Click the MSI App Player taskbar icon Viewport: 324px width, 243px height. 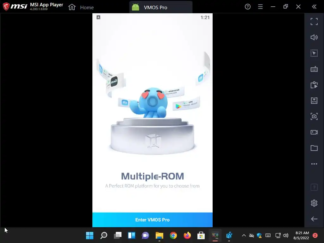pos(215,235)
